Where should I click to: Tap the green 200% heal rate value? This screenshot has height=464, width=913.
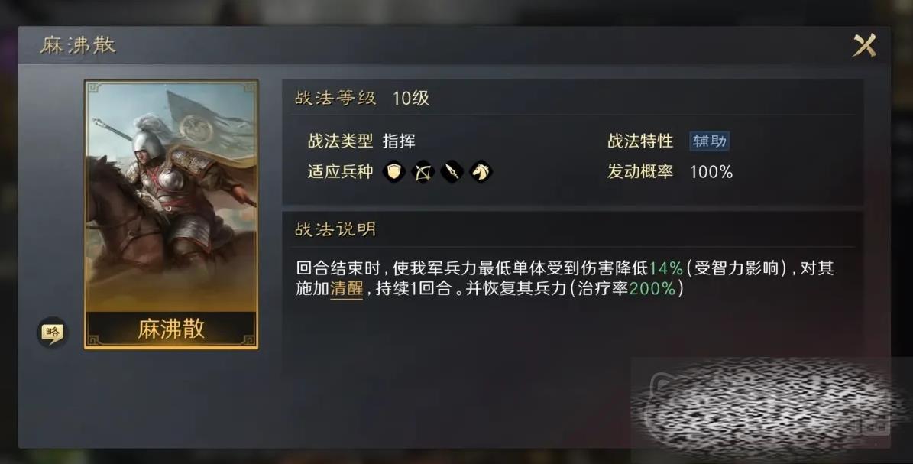click(652, 288)
